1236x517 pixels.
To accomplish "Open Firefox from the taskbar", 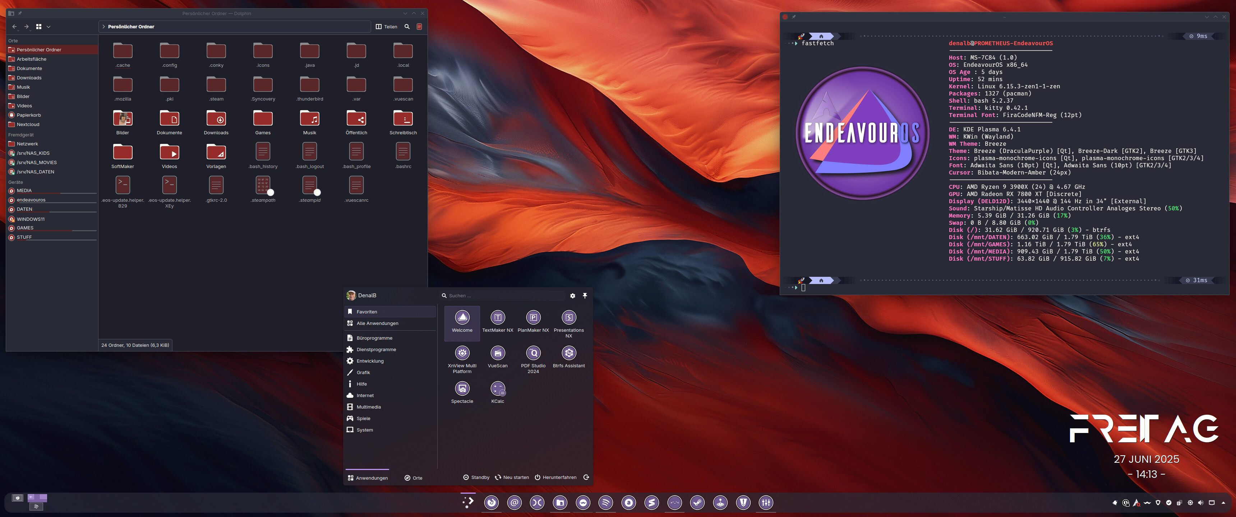I will pyautogui.click(x=491, y=503).
